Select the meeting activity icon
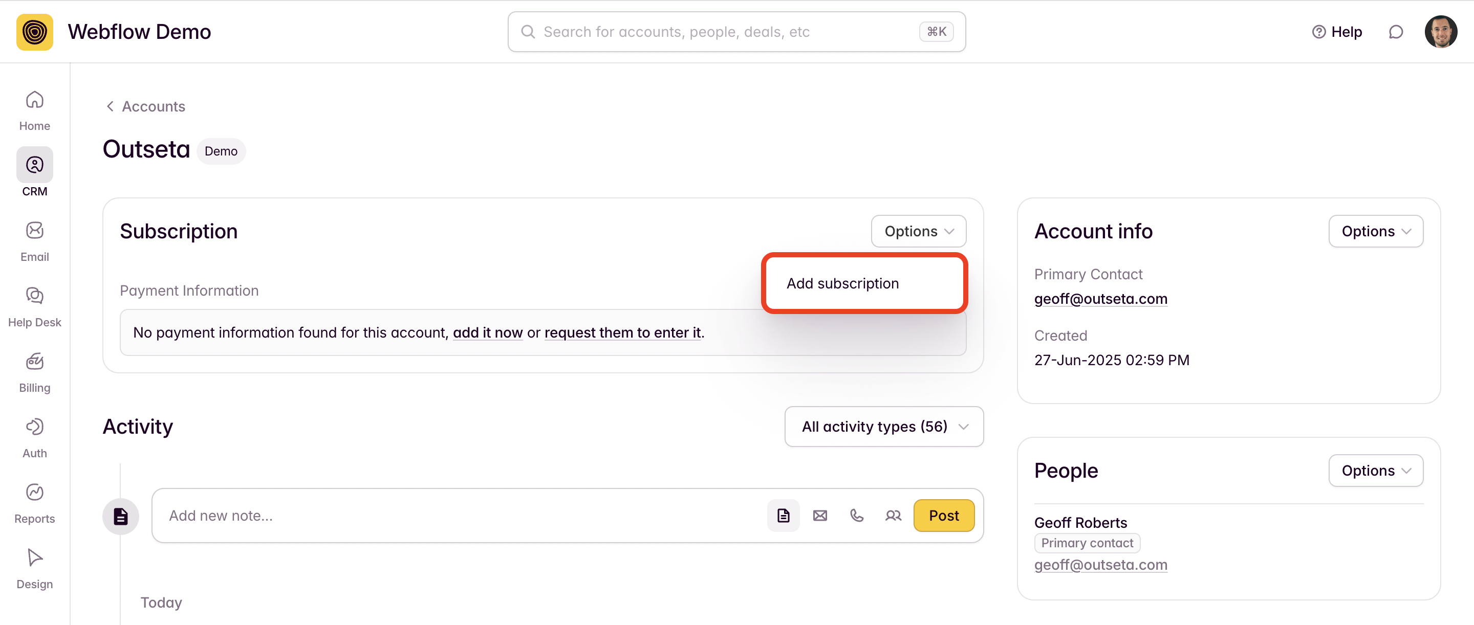This screenshot has height=625, width=1474. (893, 515)
